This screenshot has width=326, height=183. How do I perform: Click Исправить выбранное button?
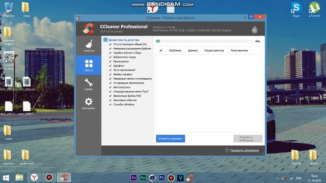[x=248, y=139]
